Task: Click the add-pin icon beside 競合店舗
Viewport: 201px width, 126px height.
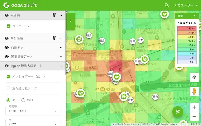Action: click(x=54, y=38)
